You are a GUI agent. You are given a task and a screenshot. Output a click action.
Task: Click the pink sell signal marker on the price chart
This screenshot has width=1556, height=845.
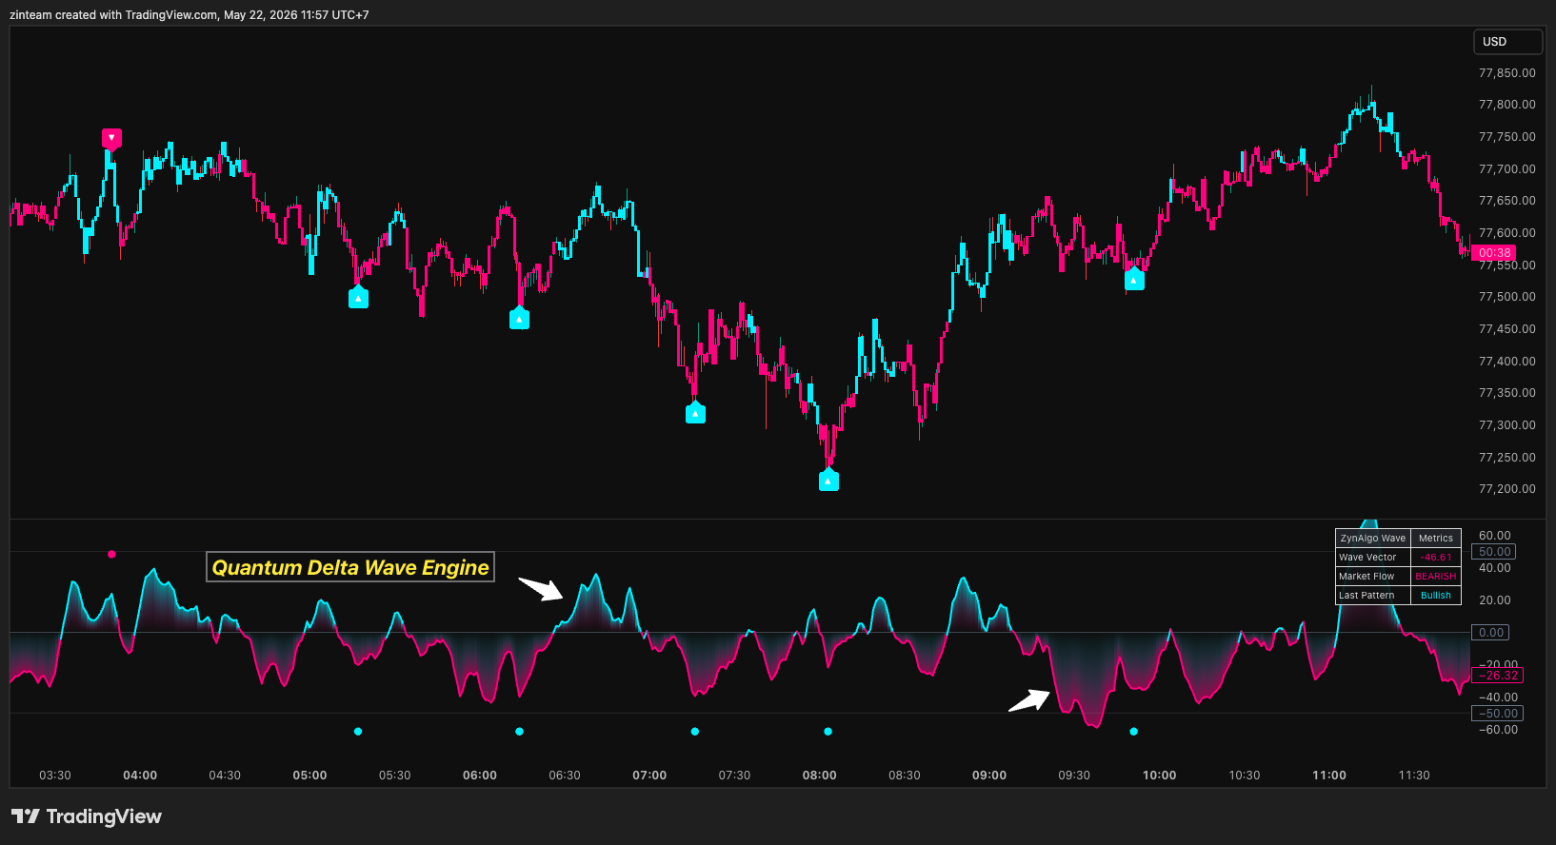pos(111,139)
